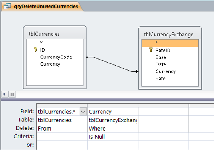The height and width of the screenshot is (151, 217).
Task: Click the Delete: row label
Action: pyautogui.click(x=25, y=128)
